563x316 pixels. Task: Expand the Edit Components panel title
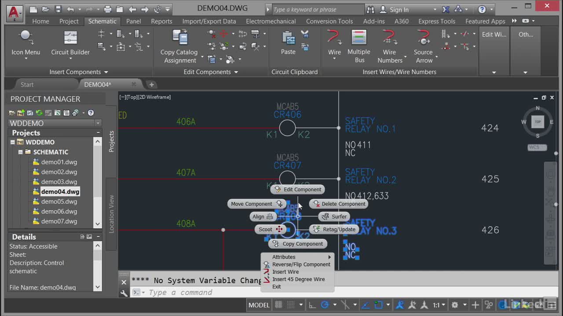pos(211,72)
